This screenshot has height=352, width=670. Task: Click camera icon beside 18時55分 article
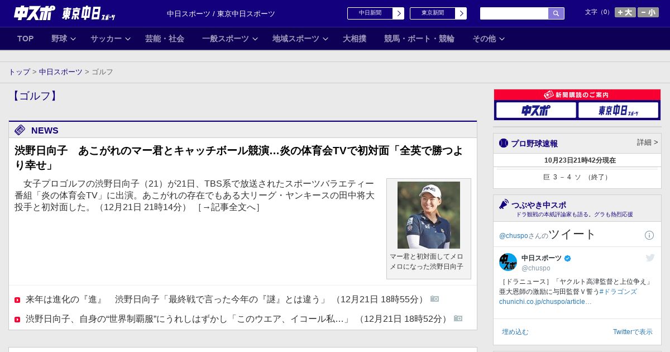click(x=434, y=299)
